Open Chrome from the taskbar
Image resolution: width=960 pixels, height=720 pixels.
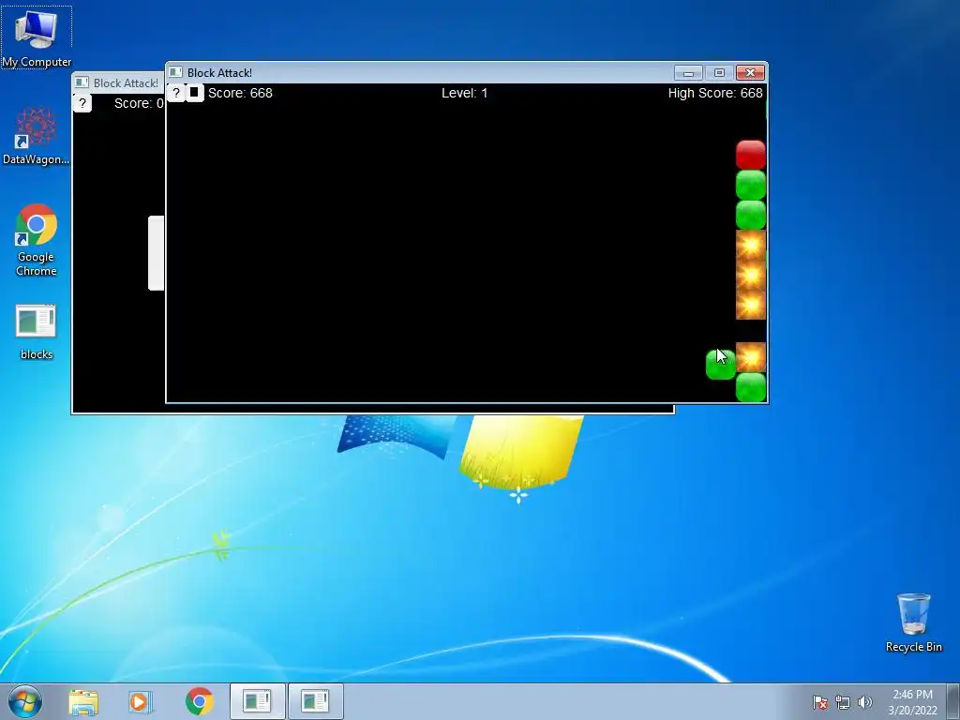coord(199,701)
